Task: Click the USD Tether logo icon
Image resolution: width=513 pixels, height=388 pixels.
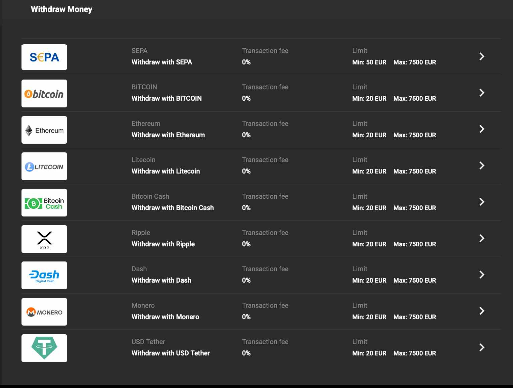Action: [x=44, y=348]
